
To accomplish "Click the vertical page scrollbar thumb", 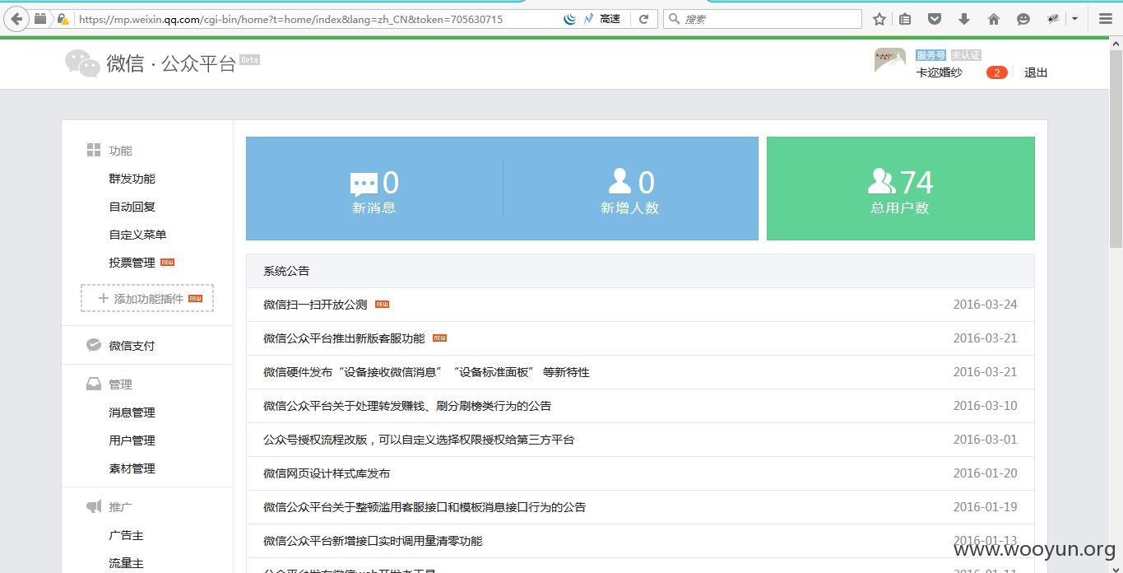I will (x=1116, y=149).
